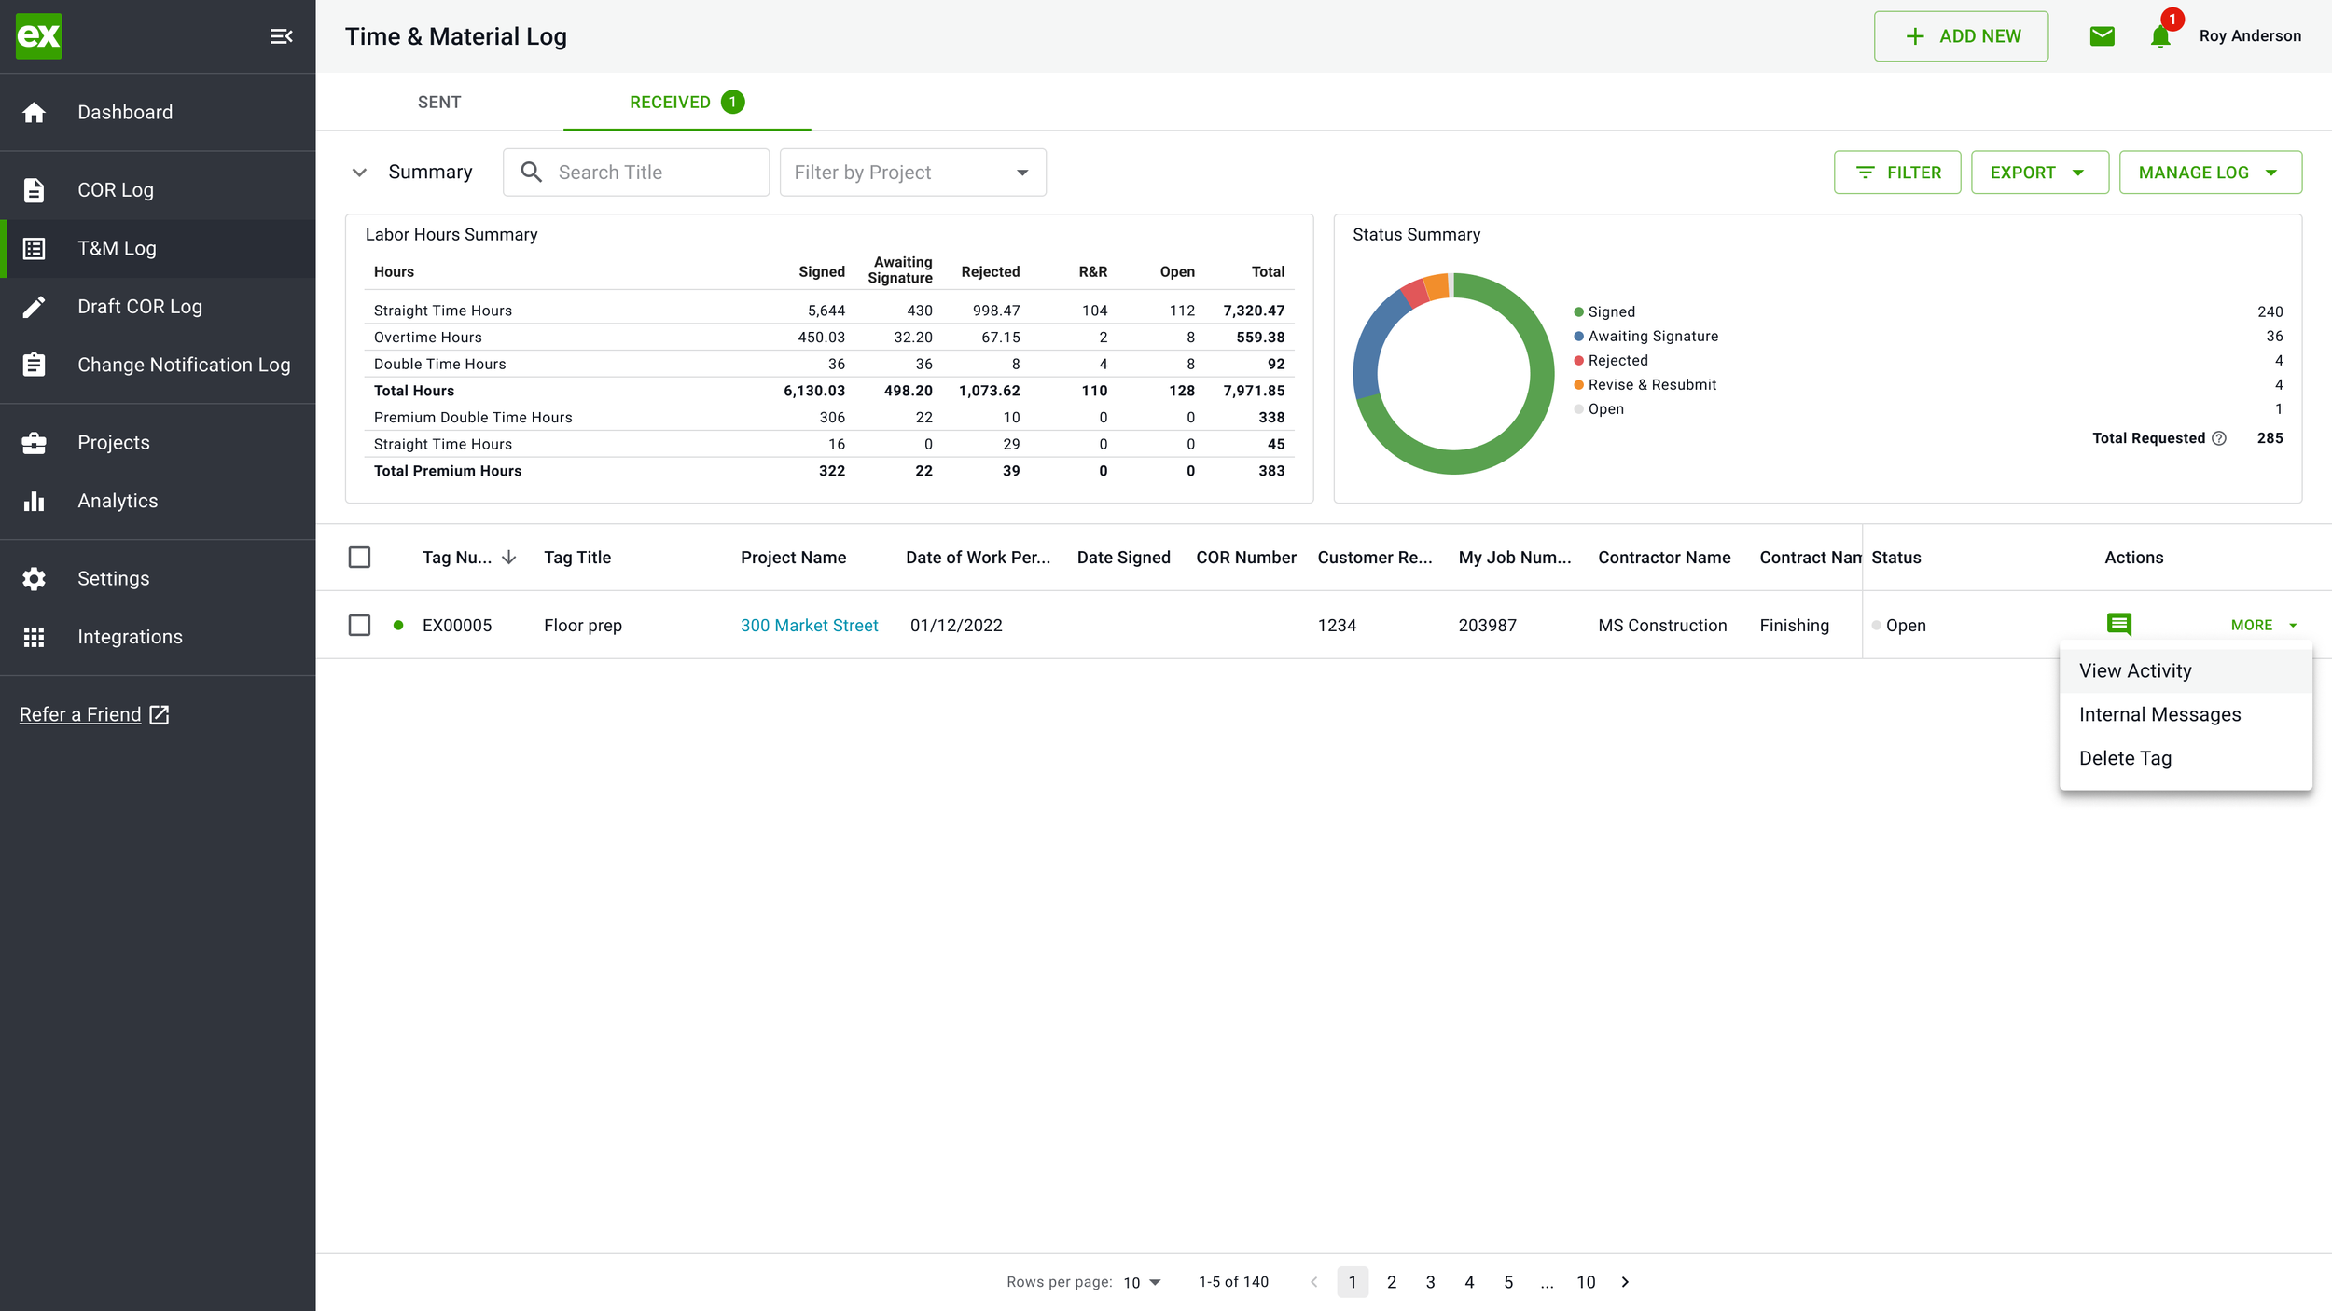The image size is (2332, 1311).
Task: Choose Delete Tag from menu
Action: click(x=2125, y=758)
